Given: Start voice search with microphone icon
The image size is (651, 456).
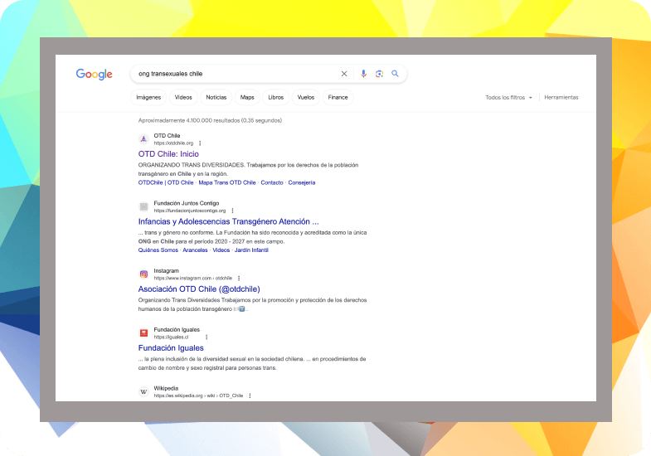Looking at the screenshot, I should [x=363, y=74].
